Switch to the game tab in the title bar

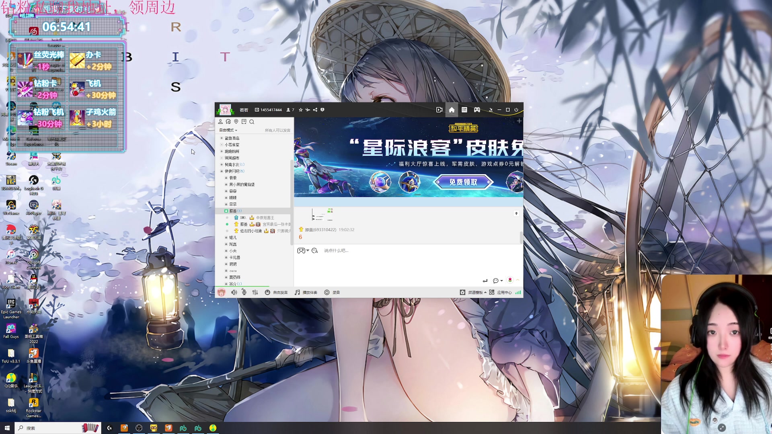[477, 109]
